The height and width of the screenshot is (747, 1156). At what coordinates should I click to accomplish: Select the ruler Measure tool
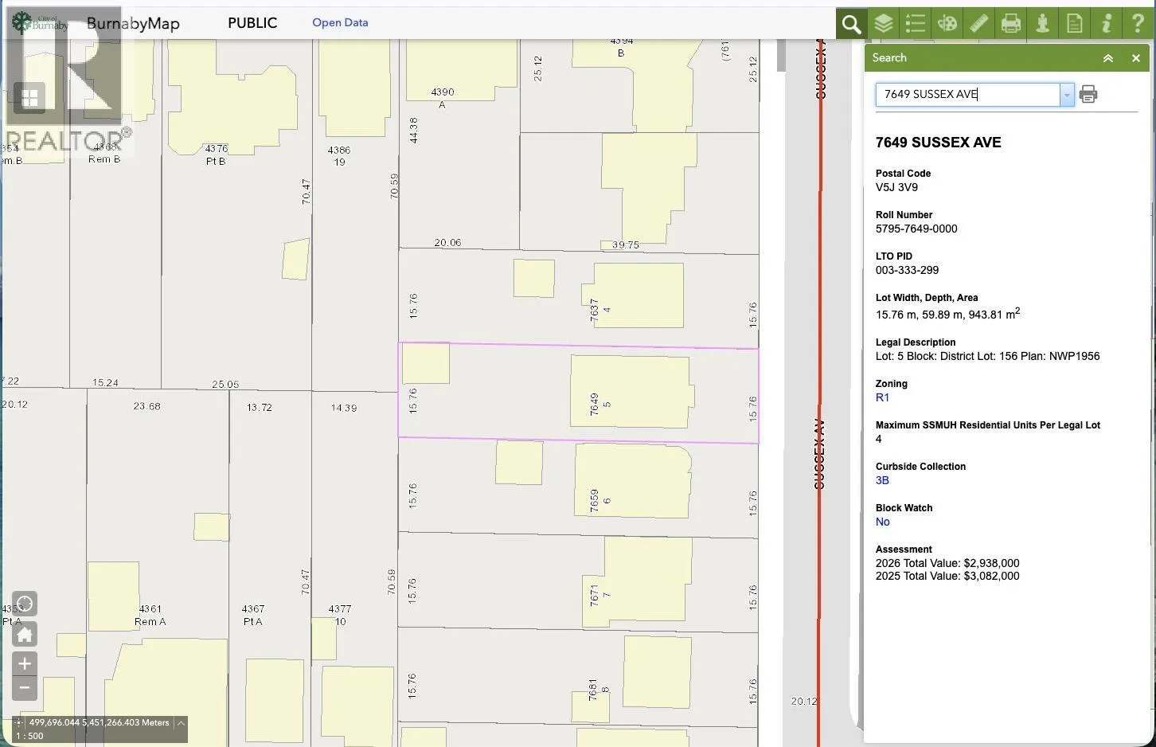click(978, 24)
